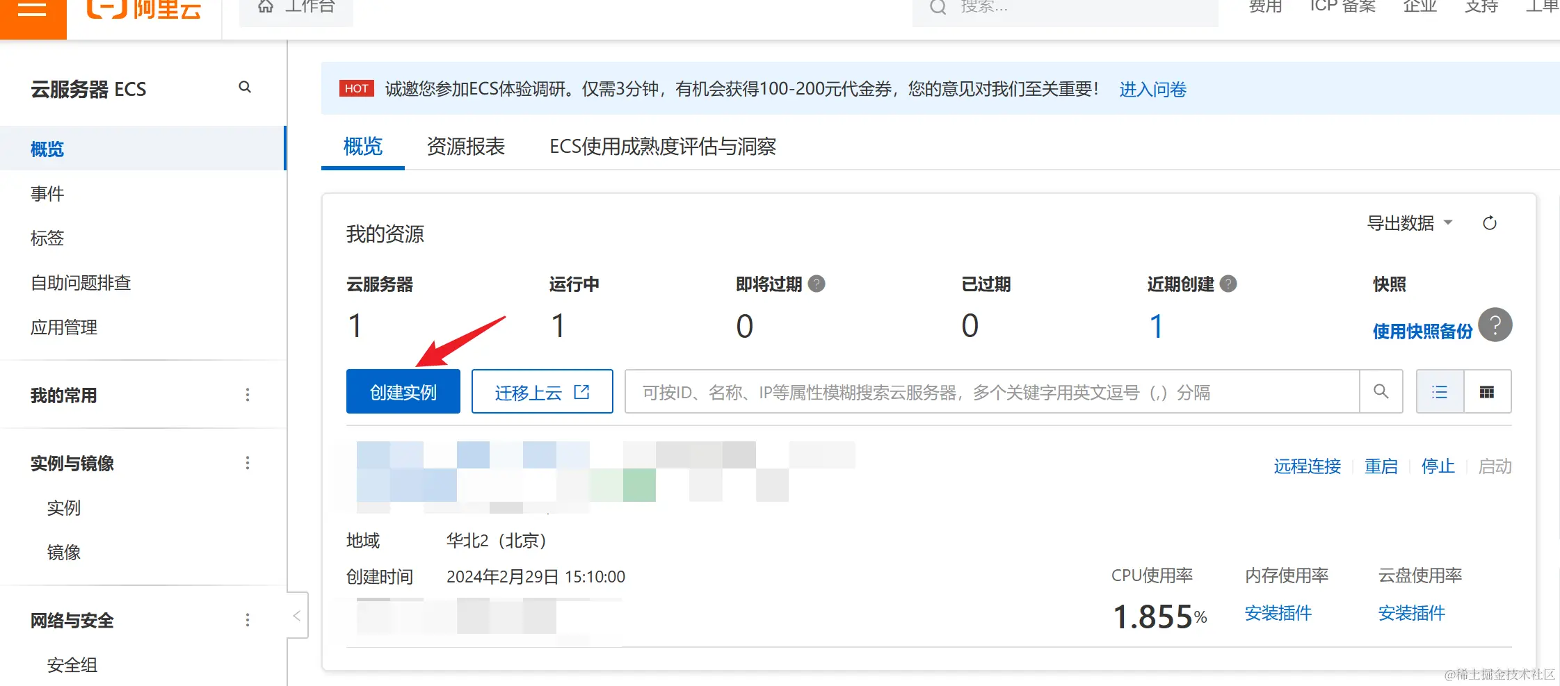
Task: Click the 创建实例 button
Action: [x=403, y=391]
